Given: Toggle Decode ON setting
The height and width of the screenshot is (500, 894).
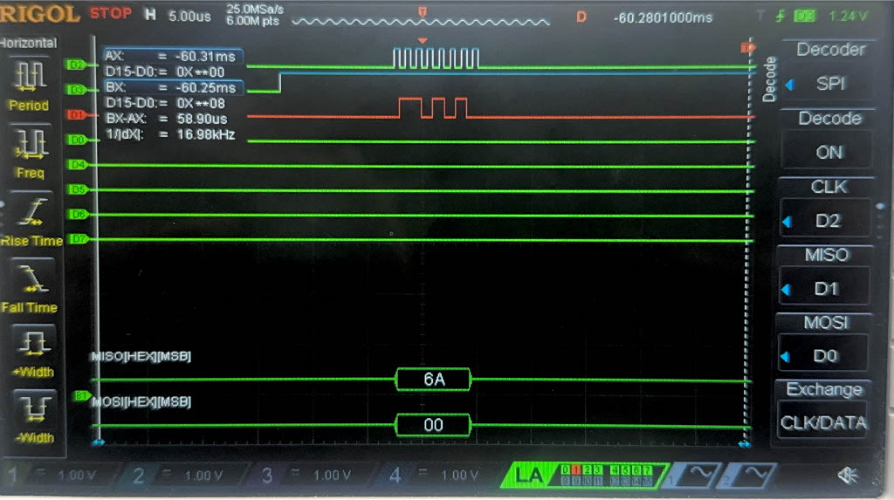Looking at the screenshot, I should click(x=829, y=152).
